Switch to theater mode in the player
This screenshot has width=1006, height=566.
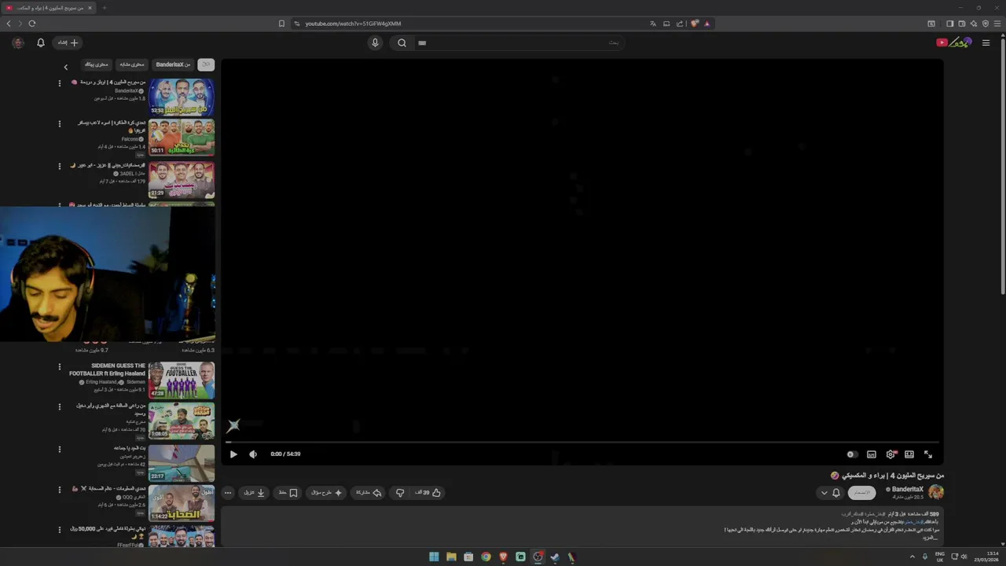[909, 454]
